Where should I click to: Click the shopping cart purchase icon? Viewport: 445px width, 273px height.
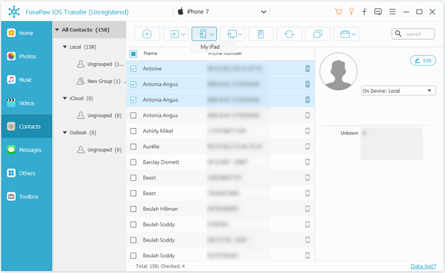pyautogui.click(x=338, y=12)
